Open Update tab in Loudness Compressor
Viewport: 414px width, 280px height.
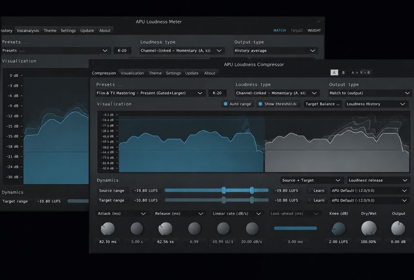191,73
